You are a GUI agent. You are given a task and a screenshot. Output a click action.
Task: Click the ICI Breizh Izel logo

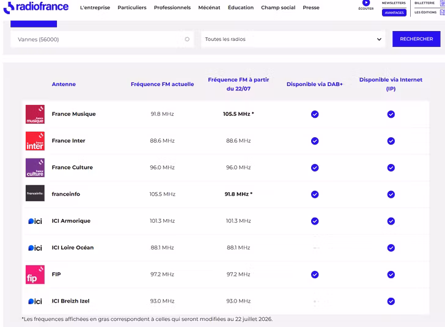pyautogui.click(x=35, y=301)
